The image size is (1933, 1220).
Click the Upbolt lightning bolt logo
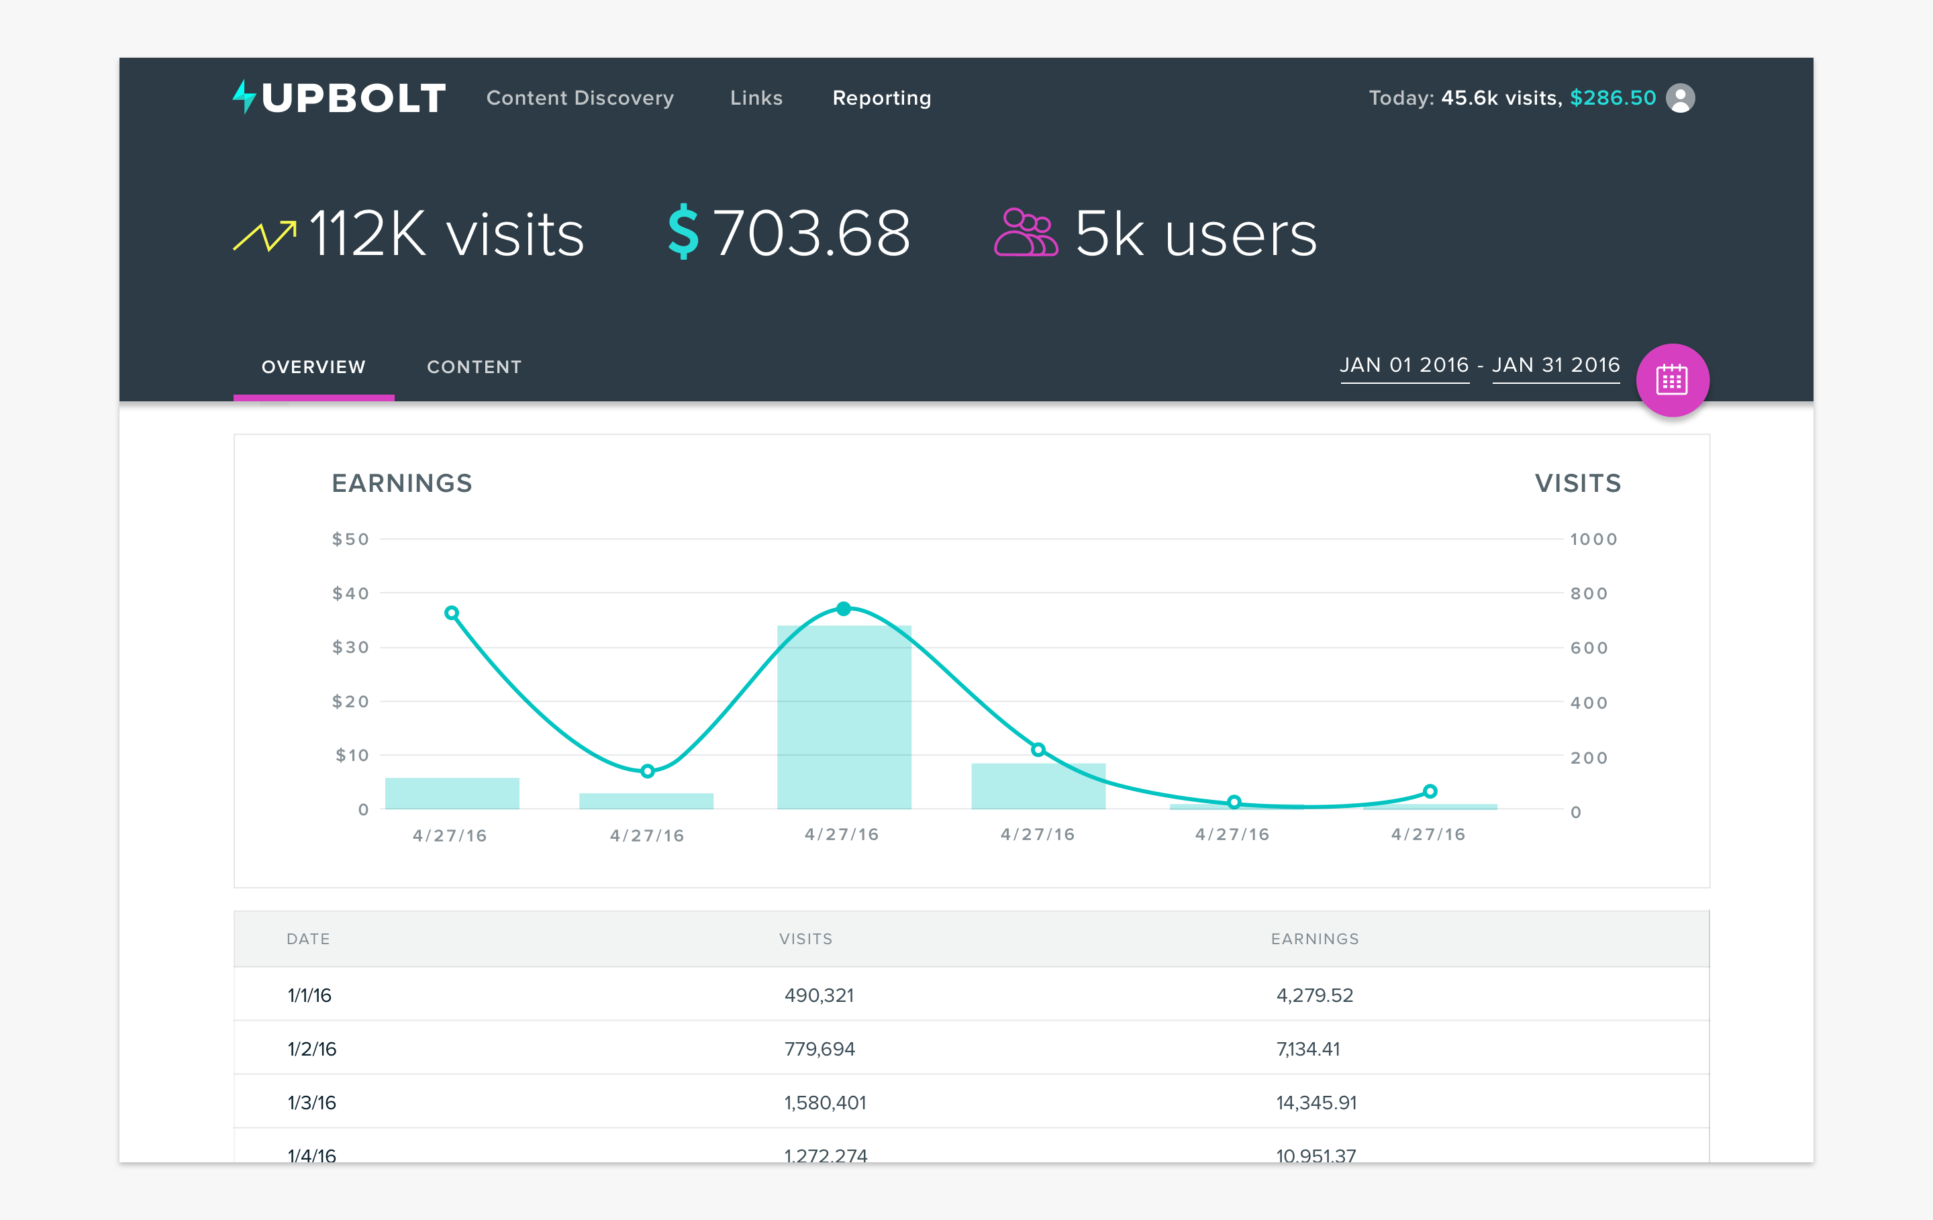pos(244,97)
